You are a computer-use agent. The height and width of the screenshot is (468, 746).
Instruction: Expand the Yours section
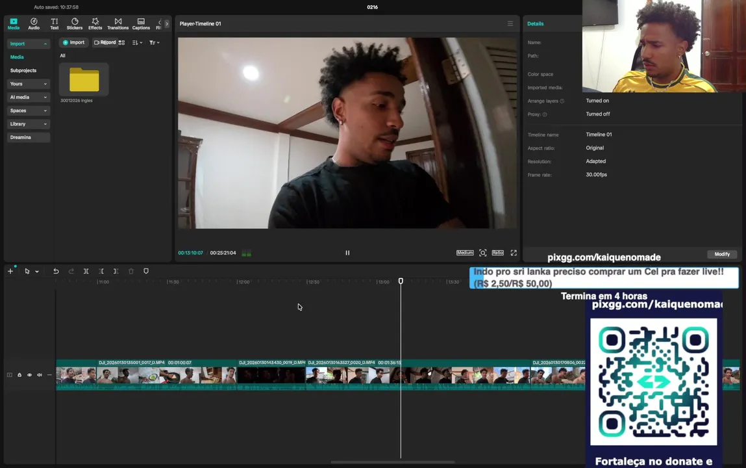coord(28,84)
